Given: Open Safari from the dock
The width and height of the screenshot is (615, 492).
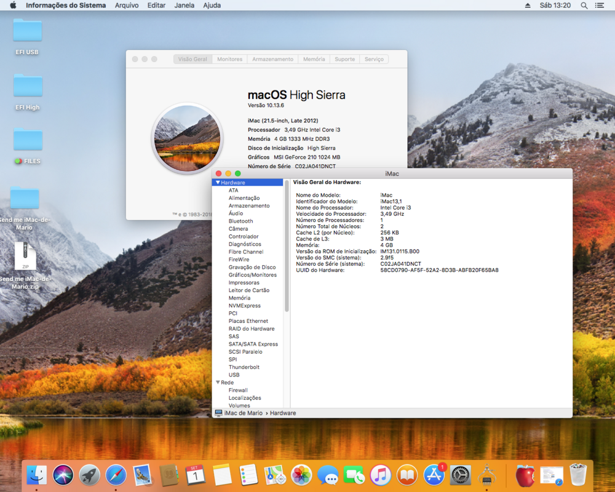Looking at the screenshot, I should 116,475.
